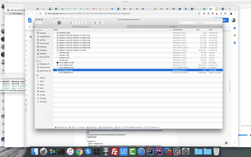
Task: Open Safari from the Dock
Action: click(x=141, y=151)
